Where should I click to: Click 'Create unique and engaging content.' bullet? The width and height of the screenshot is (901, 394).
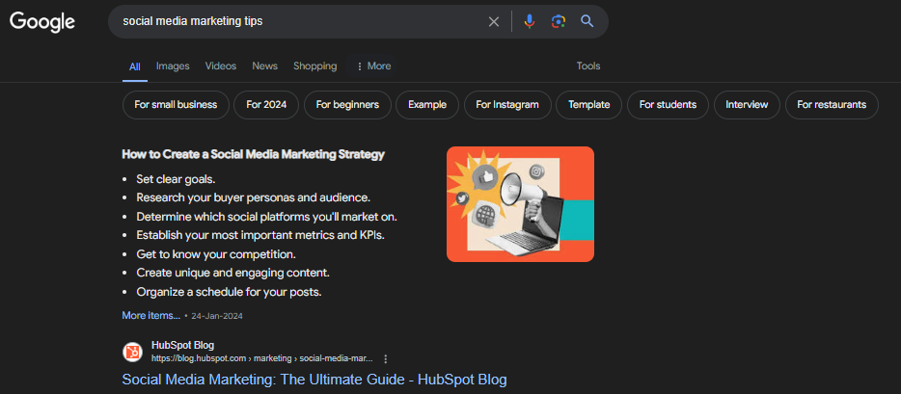232,273
